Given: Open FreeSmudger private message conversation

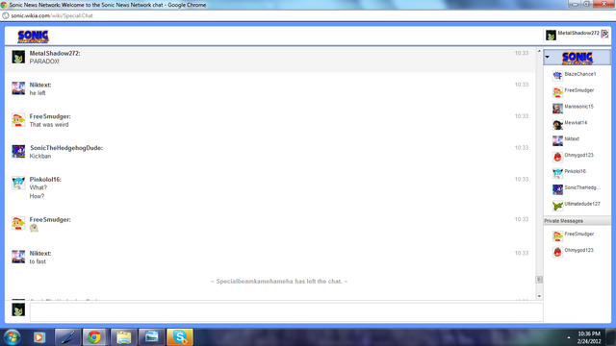Looking at the screenshot, I should pos(577,235).
